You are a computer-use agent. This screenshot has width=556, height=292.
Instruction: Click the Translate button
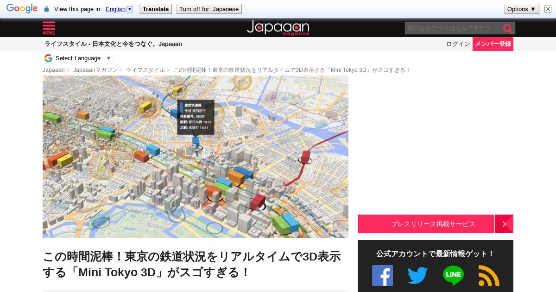[x=156, y=9]
